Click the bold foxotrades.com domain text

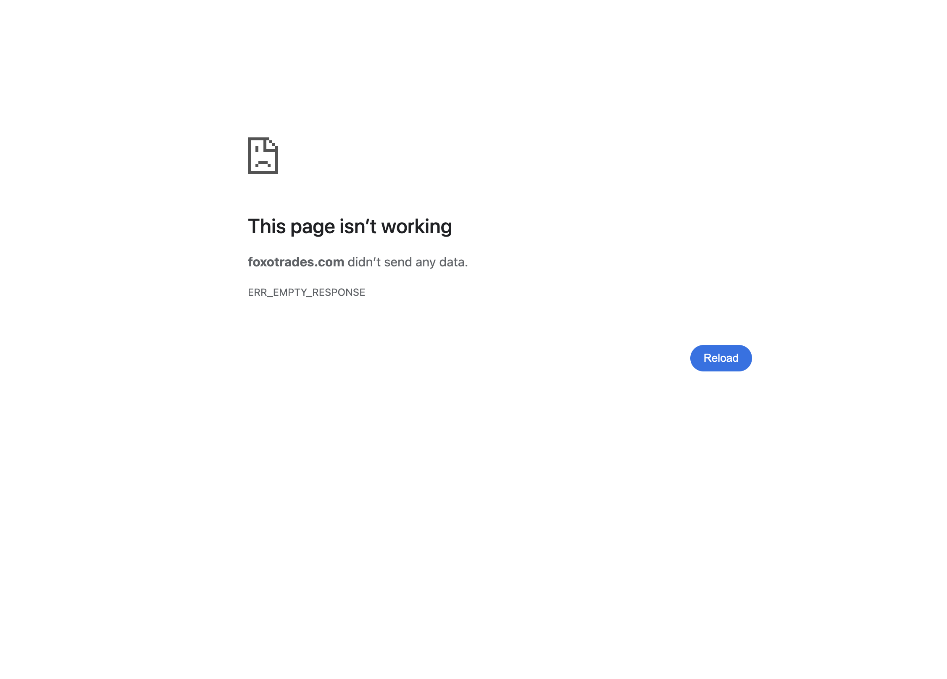(x=296, y=262)
